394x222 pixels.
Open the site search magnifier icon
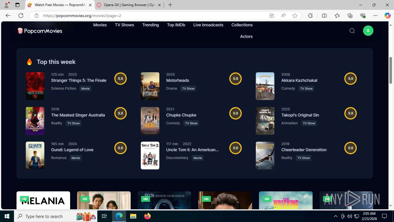(x=352, y=31)
